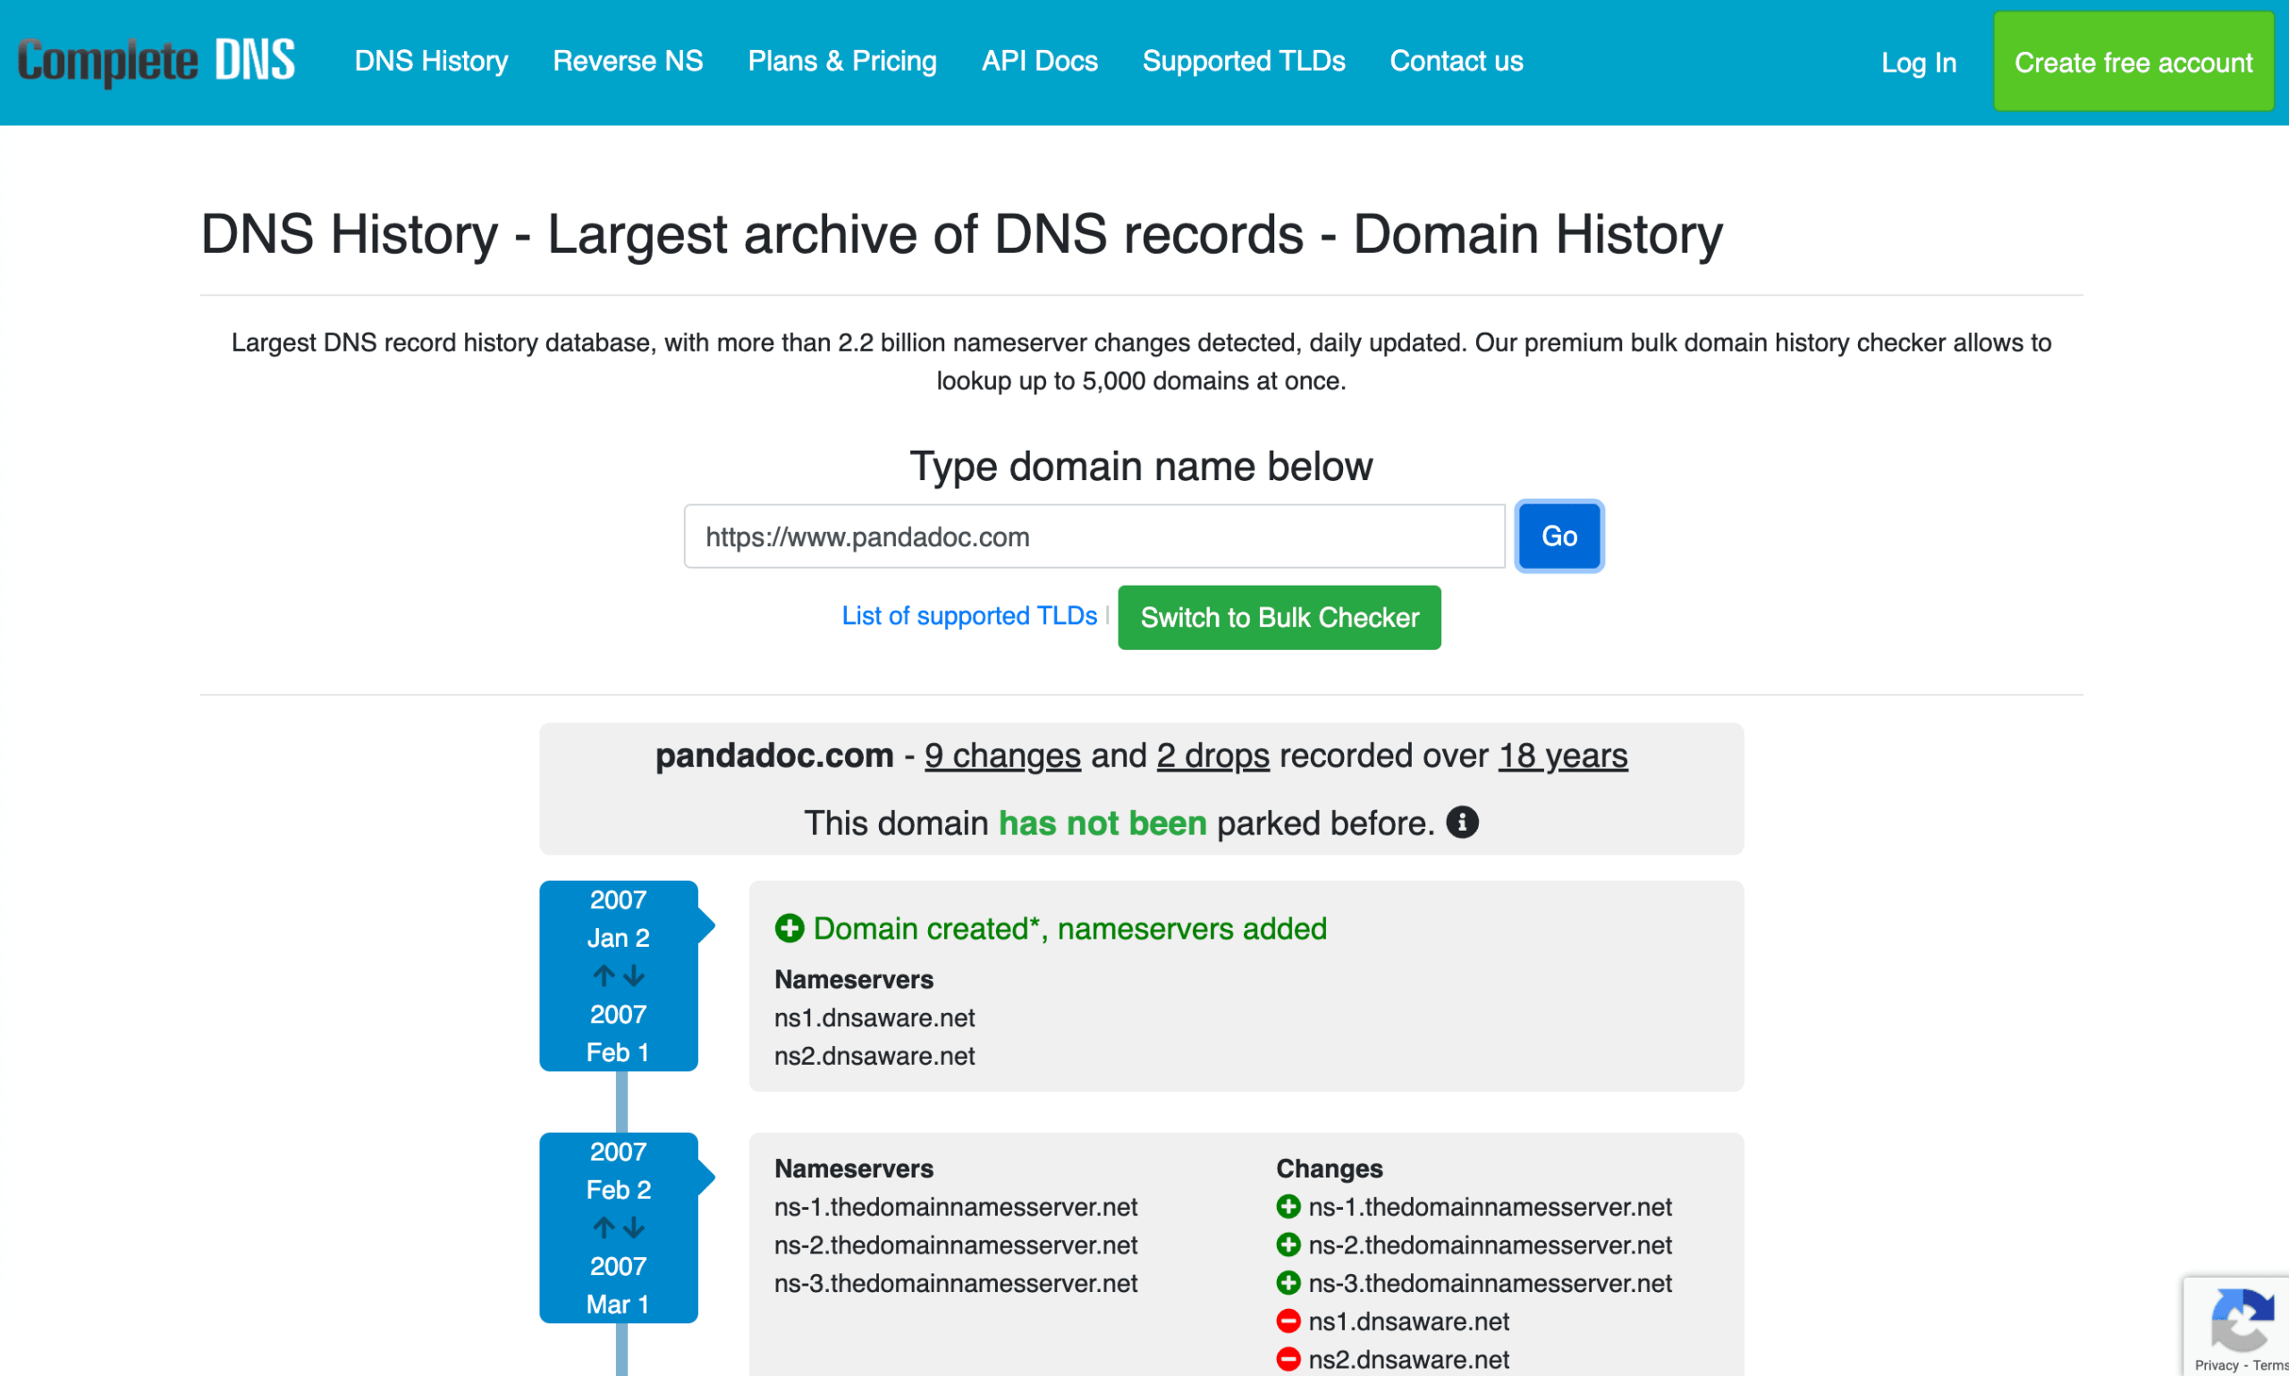The image size is (2289, 1376).
Task: Click plus icon beside added ns-3.thedomainnamesserver.net
Action: (x=1288, y=1282)
